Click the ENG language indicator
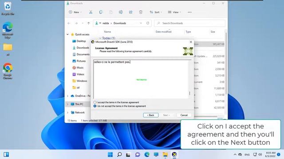284x159 pixels. (247, 155)
